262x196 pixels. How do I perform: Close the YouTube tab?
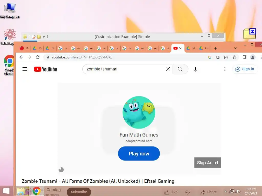[180, 48]
